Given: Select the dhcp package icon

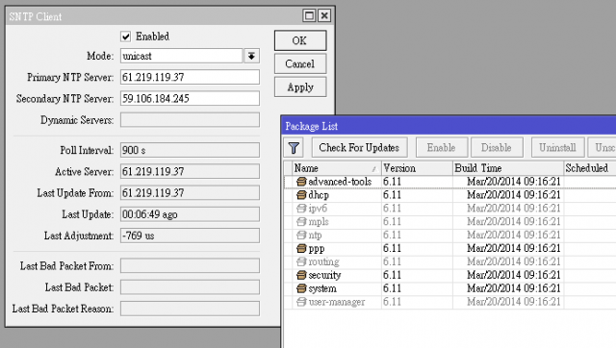Looking at the screenshot, I should pos(301,194).
